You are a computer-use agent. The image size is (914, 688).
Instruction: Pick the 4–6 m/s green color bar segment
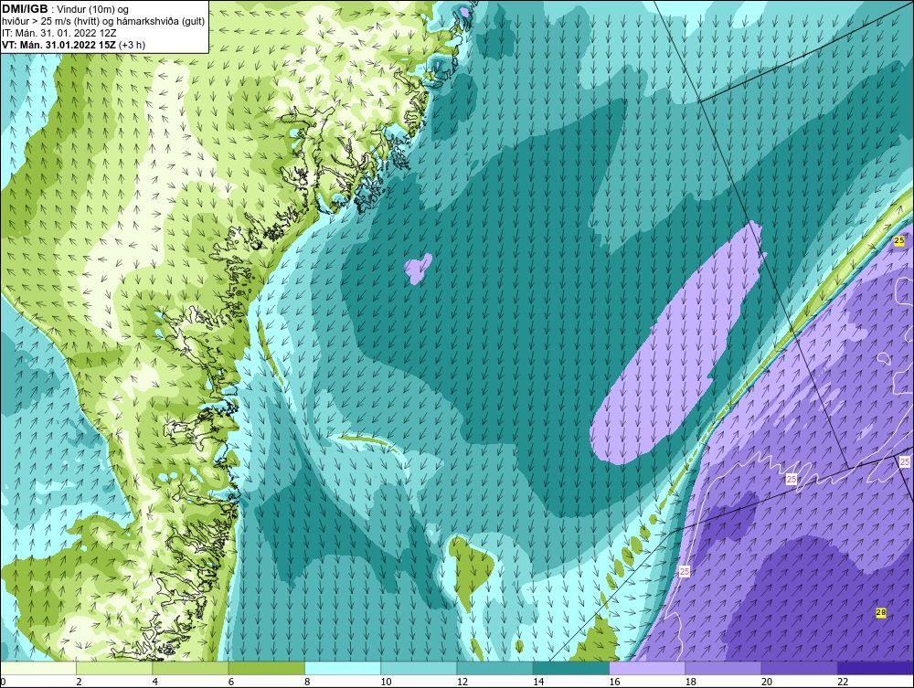pyautogui.click(x=191, y=668)
